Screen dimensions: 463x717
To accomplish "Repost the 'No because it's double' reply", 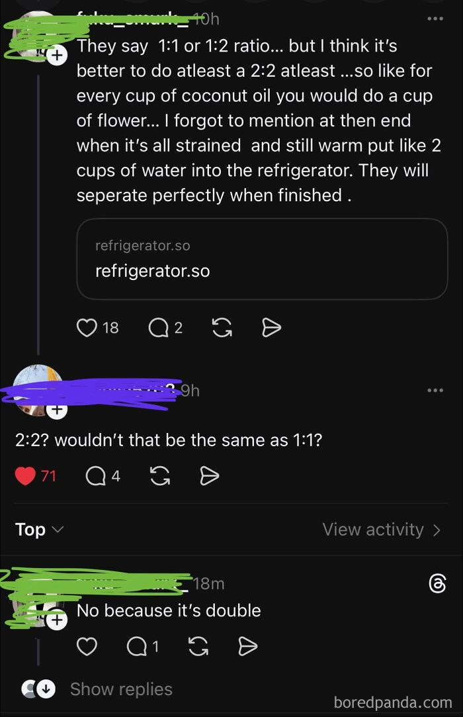I will click(x=198, y=646).
